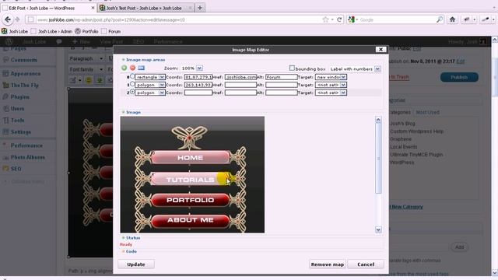This screenshot has height=280, width=498.
Task: Open Forum bookmark
Action: [x=110, y=31]
